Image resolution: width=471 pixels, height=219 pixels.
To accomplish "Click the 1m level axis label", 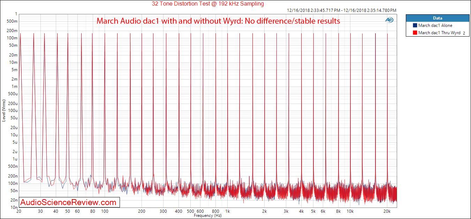I will click(15, 86).
